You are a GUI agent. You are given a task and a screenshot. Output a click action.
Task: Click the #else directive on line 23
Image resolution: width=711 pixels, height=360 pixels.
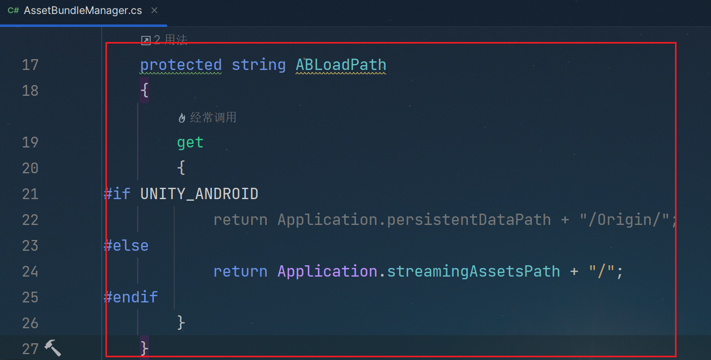pyautogui.click(x=126, y=246)
